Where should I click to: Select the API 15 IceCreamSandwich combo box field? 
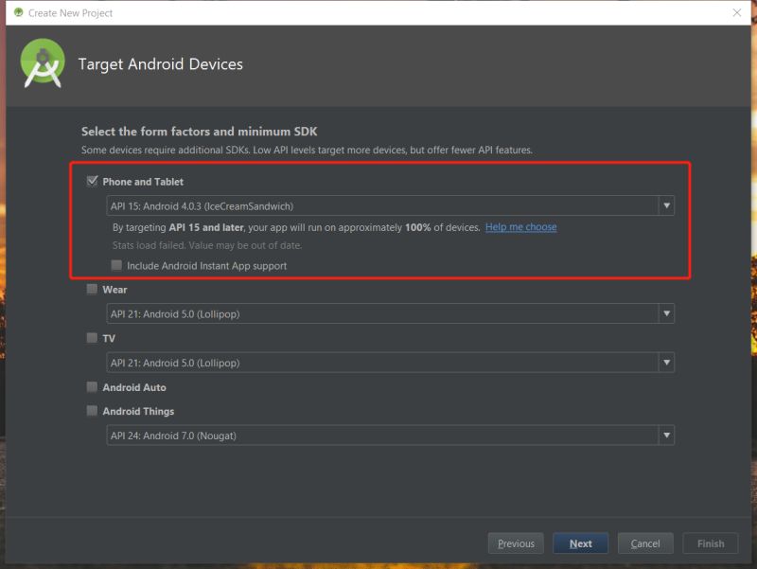378,205
